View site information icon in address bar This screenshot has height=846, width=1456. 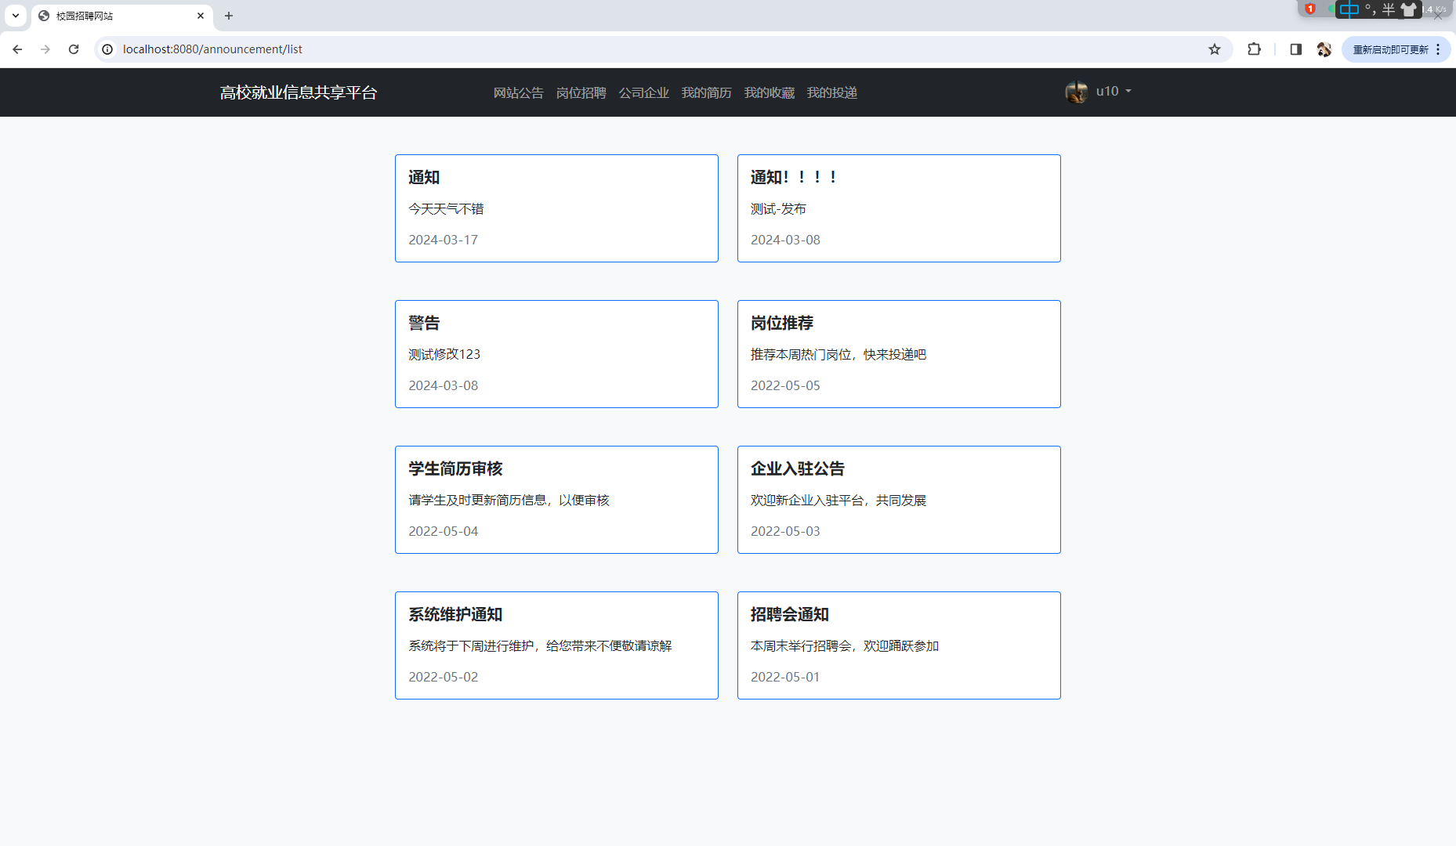(107, 49)
